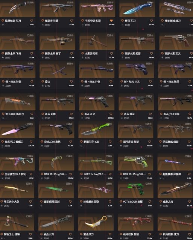The image size is (193, 240).
Task: Click the 3780 price under crossed swords skin
Action: (x=47, y=86)
